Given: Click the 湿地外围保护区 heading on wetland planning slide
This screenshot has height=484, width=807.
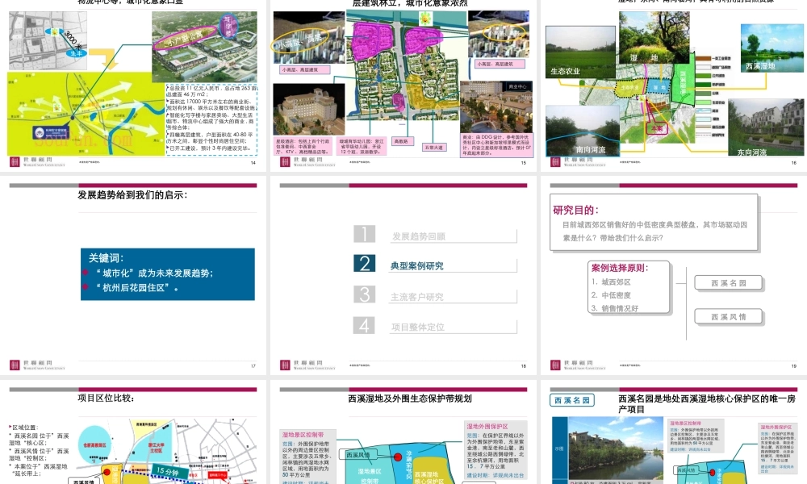Looking at the screenshot, I should (x=487, y=427).
